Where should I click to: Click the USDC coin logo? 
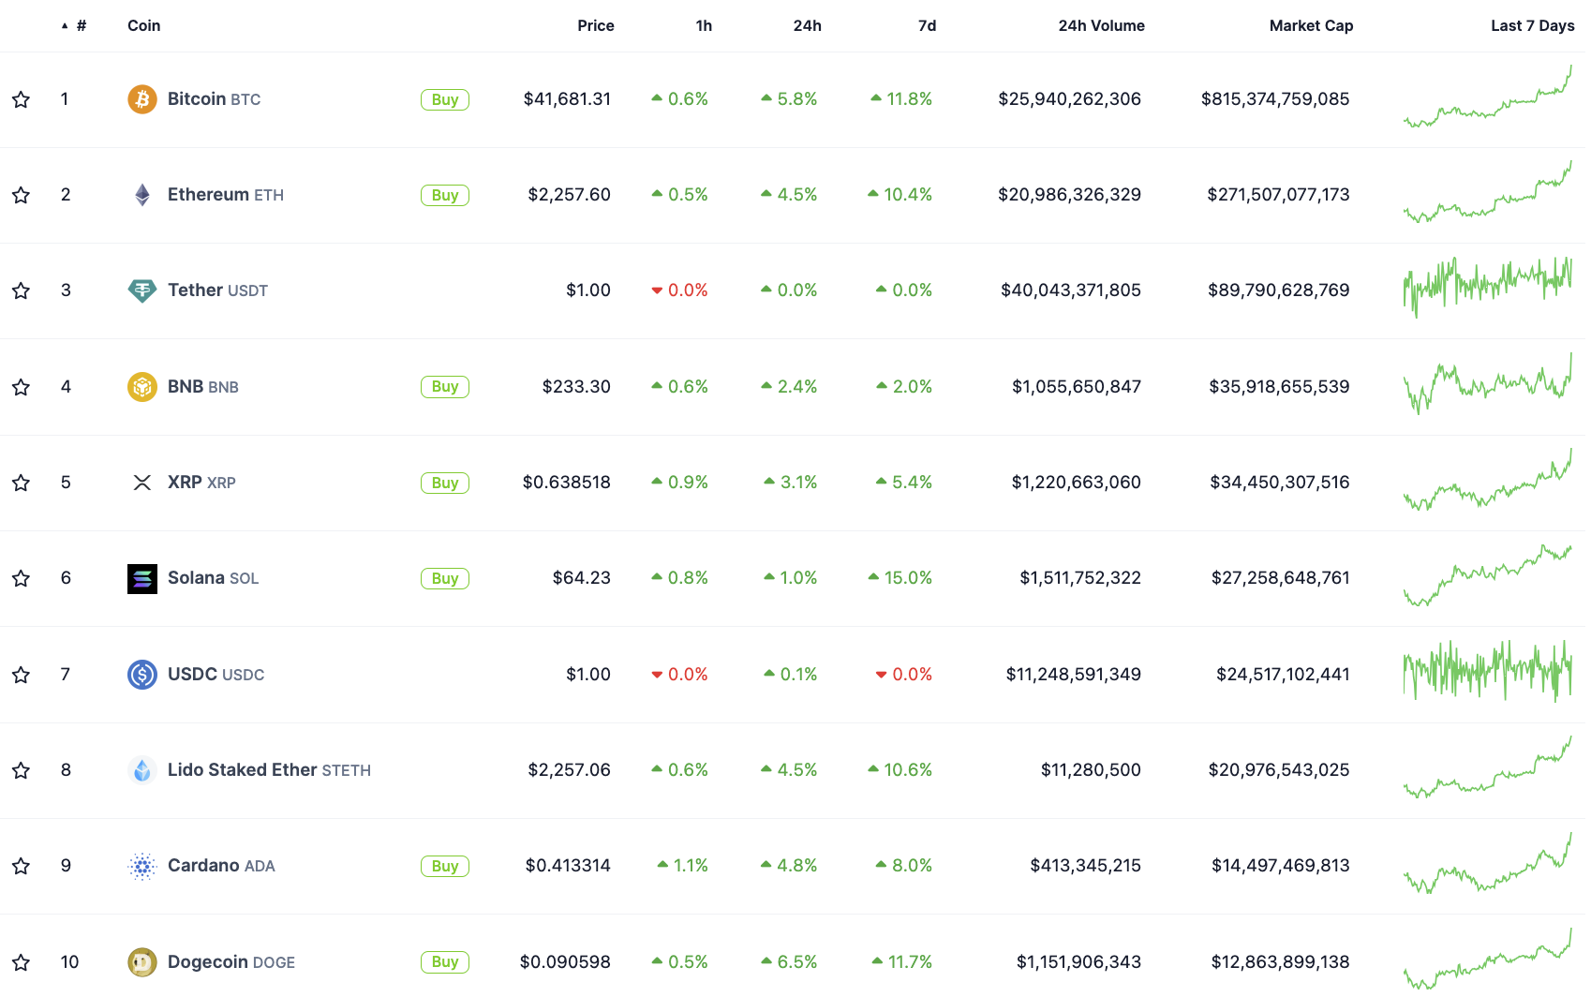(142, 675)
